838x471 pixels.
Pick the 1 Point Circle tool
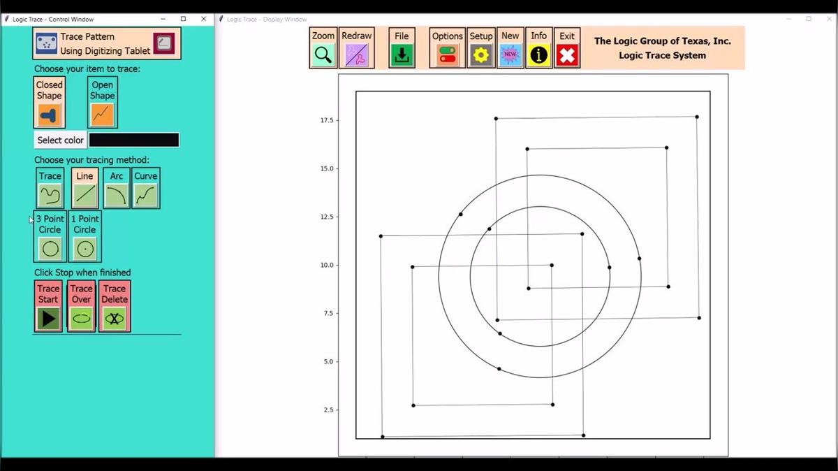[x=84, y=236]
